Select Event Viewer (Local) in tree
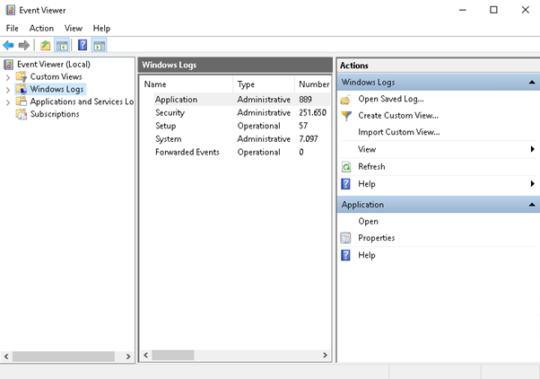 point(54,64)
